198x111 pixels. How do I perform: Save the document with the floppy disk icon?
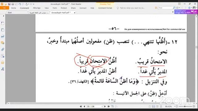tap(9, 4)
